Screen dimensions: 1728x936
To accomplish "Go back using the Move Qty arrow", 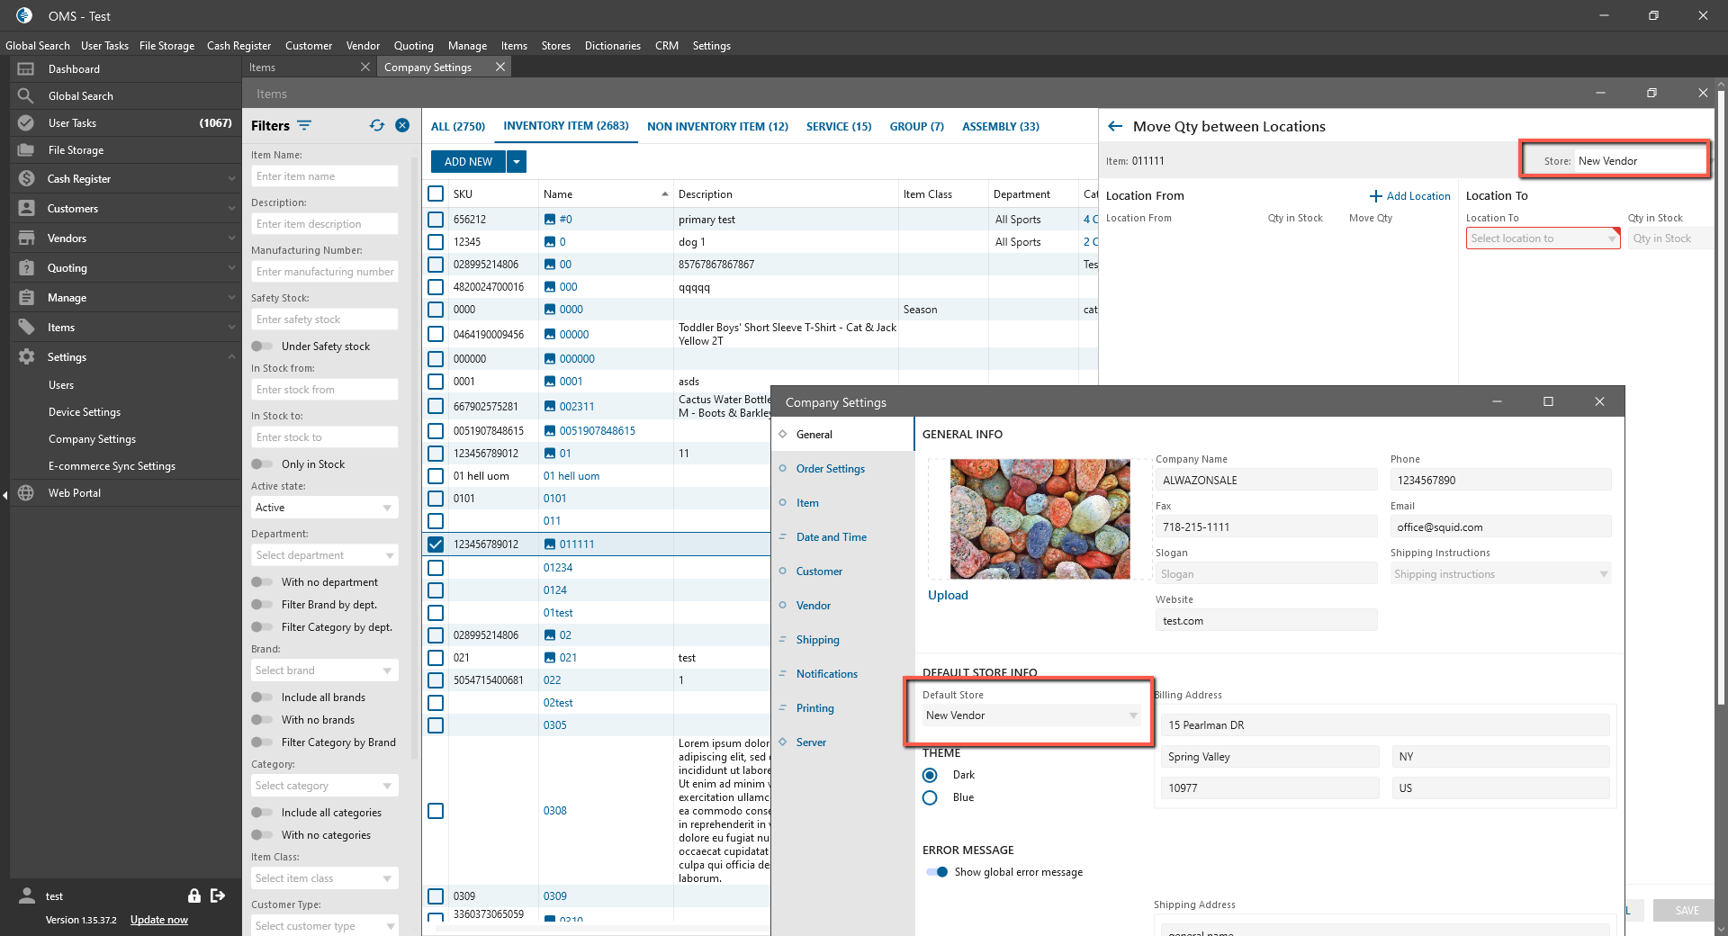I will click(1115, 127).
